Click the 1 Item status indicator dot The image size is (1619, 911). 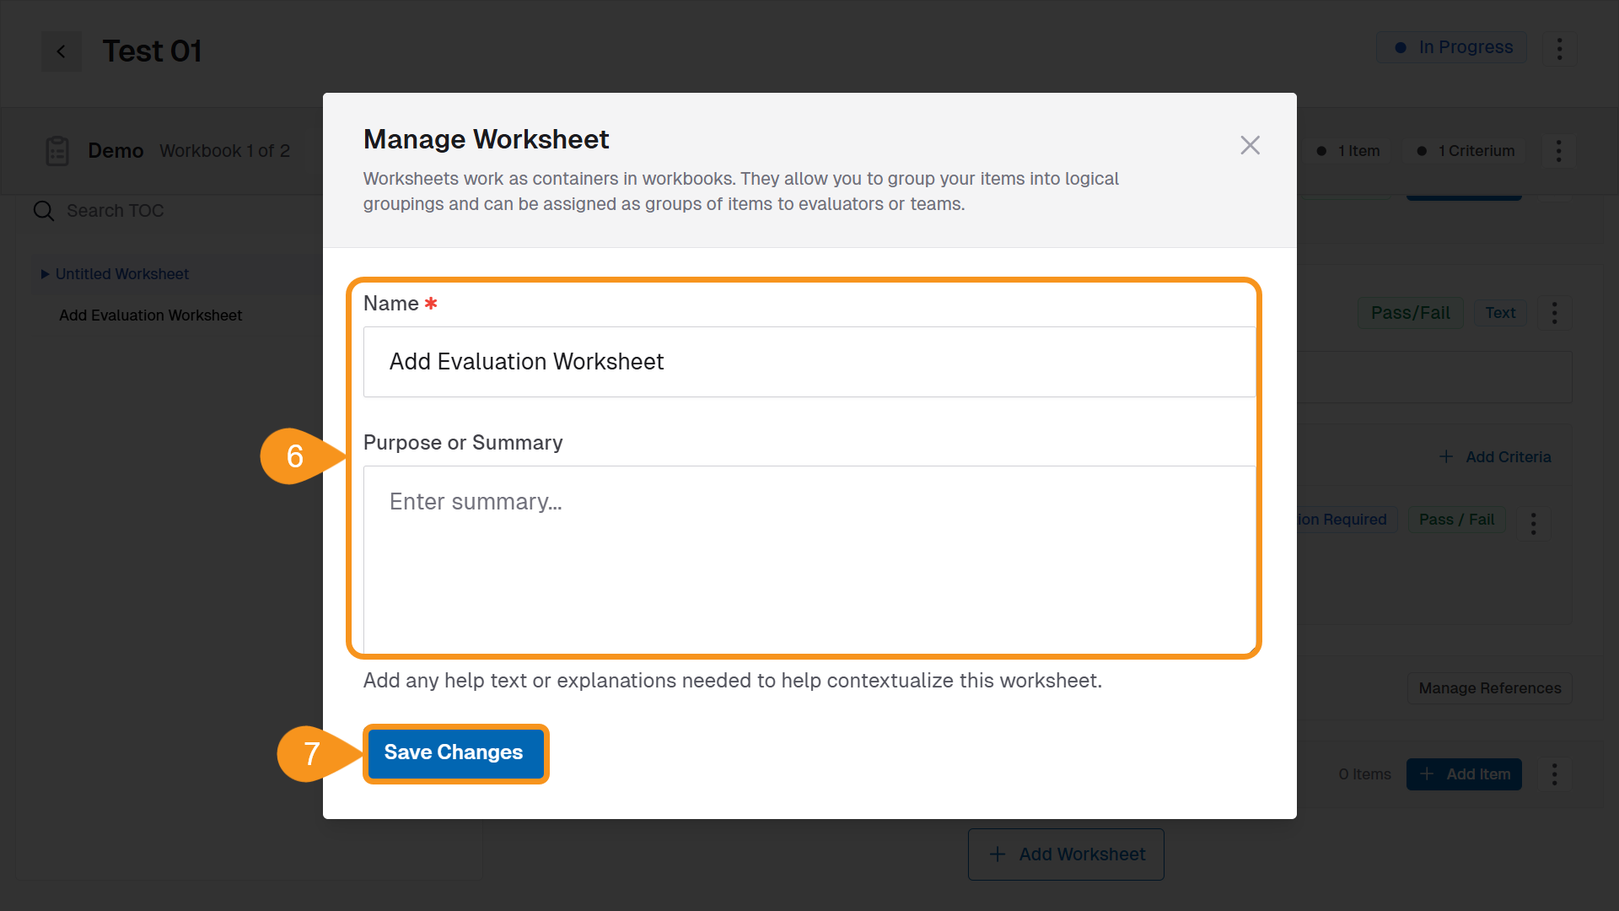(x=1323, y=151)
